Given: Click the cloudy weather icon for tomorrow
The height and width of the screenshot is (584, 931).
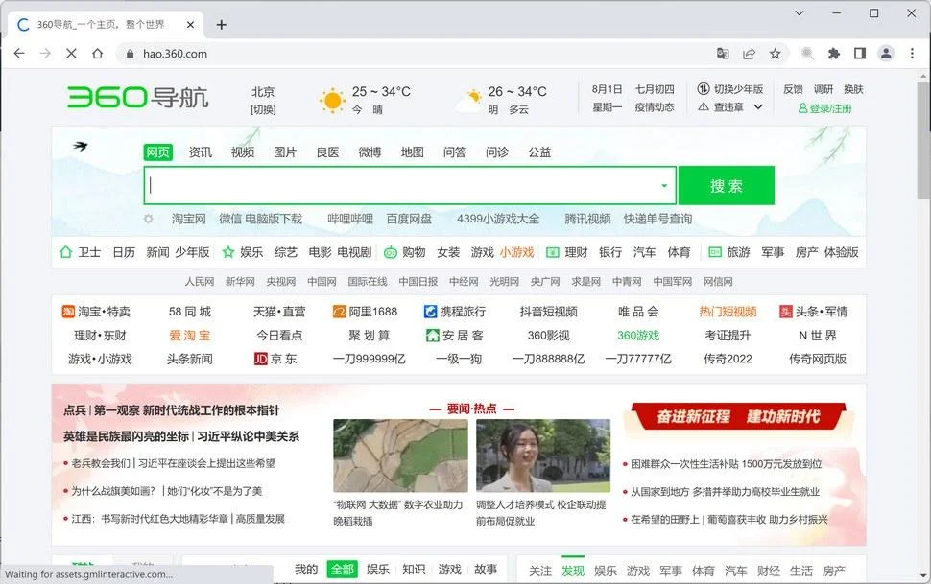Looking at the screenshot, I should coord(469,101).
